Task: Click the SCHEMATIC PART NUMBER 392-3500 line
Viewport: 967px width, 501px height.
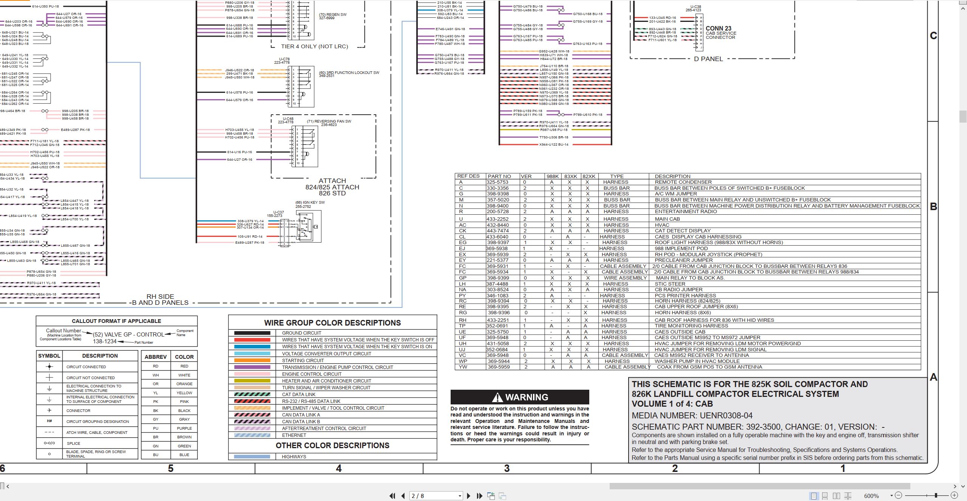Action: [758, 427]
